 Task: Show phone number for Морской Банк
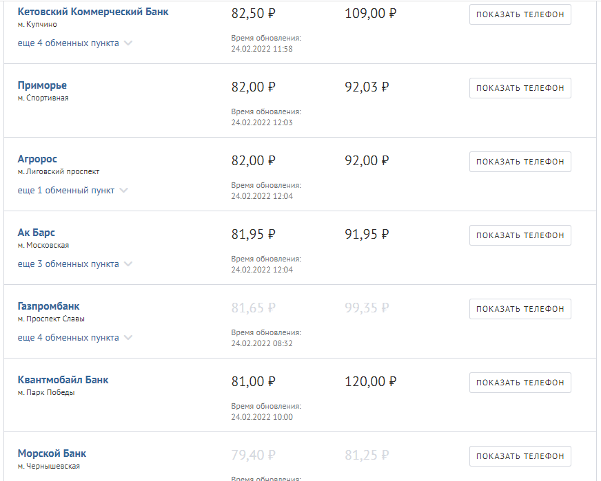(520, 456)
